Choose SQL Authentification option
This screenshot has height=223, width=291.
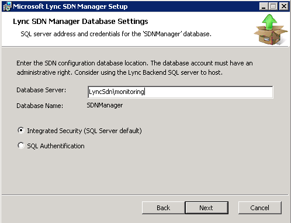click(21, 146)
